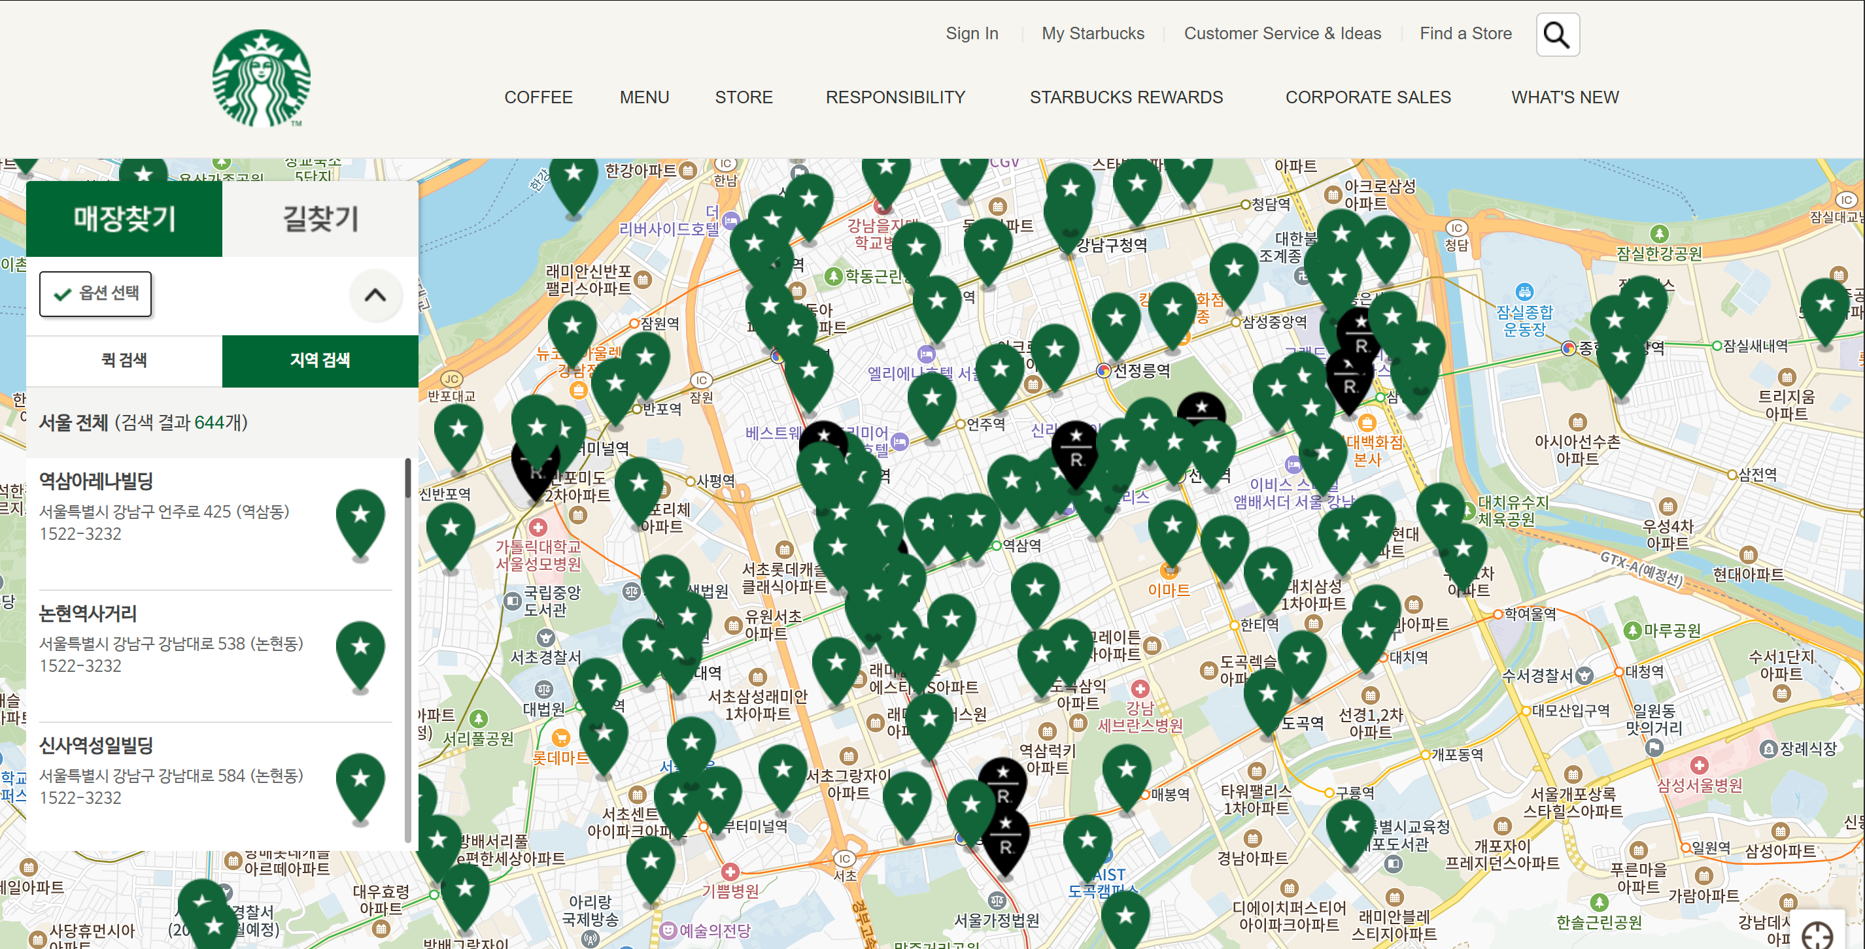Image resolution: width=1865 pixels, height=949 pixels.
Task: Select the green pin left of 서초그랑자이아파트
Action: pyautogui.click(x=783, y=778)
